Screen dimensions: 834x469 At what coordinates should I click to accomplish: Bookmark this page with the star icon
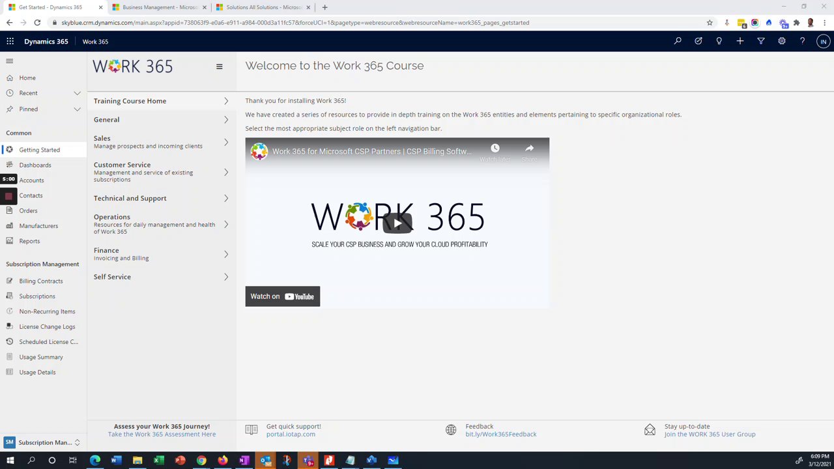(x=710, y=22)
